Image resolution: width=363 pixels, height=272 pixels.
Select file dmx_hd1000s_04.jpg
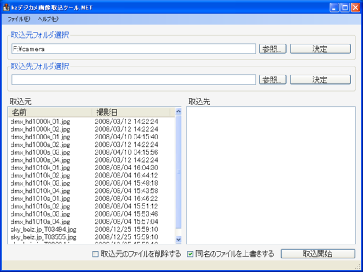click(40, 160)
